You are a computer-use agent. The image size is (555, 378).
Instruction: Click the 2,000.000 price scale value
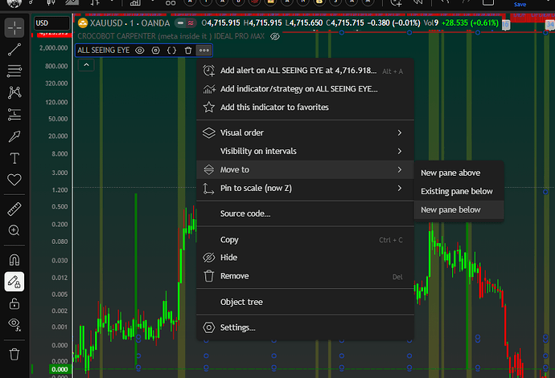click(53, 48)
